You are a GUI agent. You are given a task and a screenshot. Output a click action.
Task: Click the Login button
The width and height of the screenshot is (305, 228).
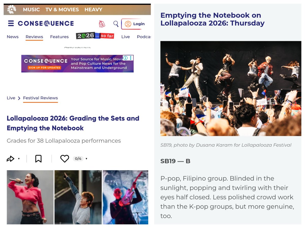(135, 24)
